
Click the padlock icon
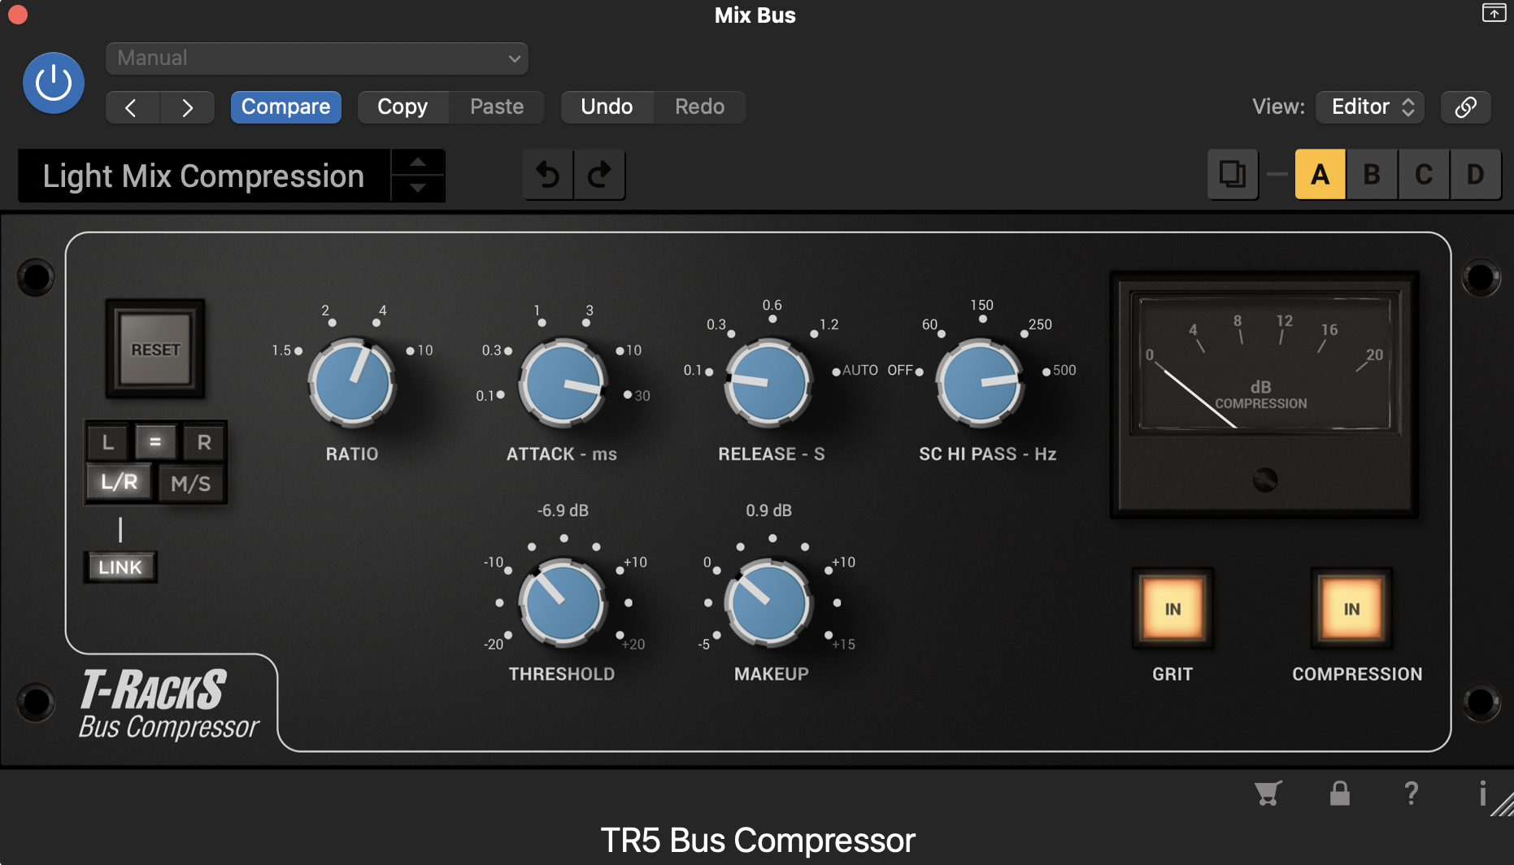click(x=1339, y=793)
